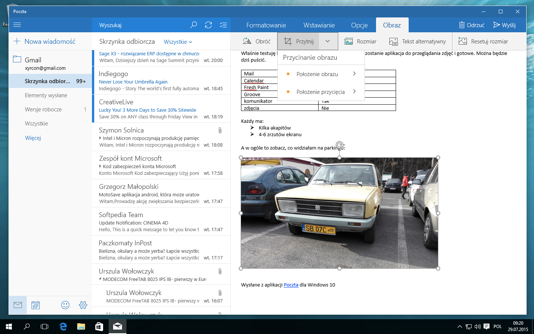
Task: Open the network icon in tray
Action: pos(469,327)
